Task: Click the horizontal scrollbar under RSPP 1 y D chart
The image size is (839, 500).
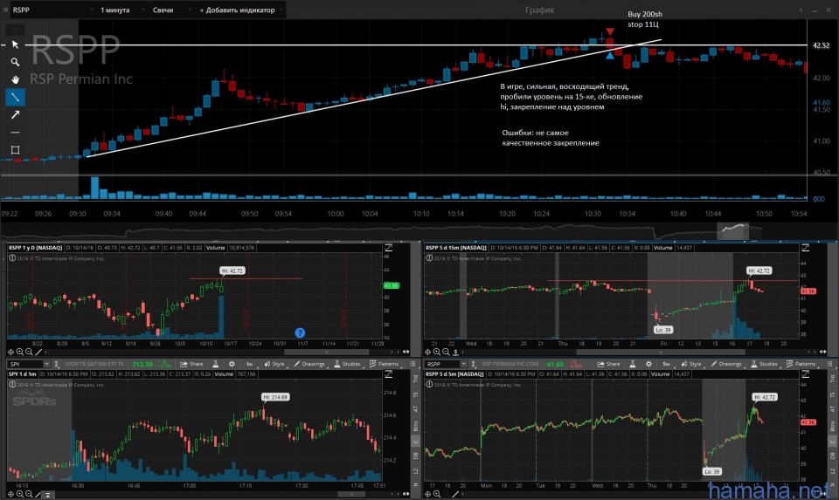Action: point(326,352)
